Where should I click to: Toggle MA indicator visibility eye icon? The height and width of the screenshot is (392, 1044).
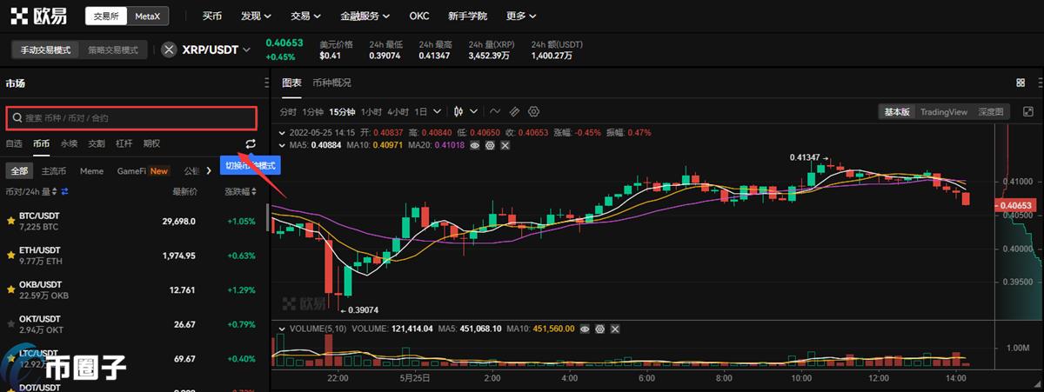click(475, 144)
